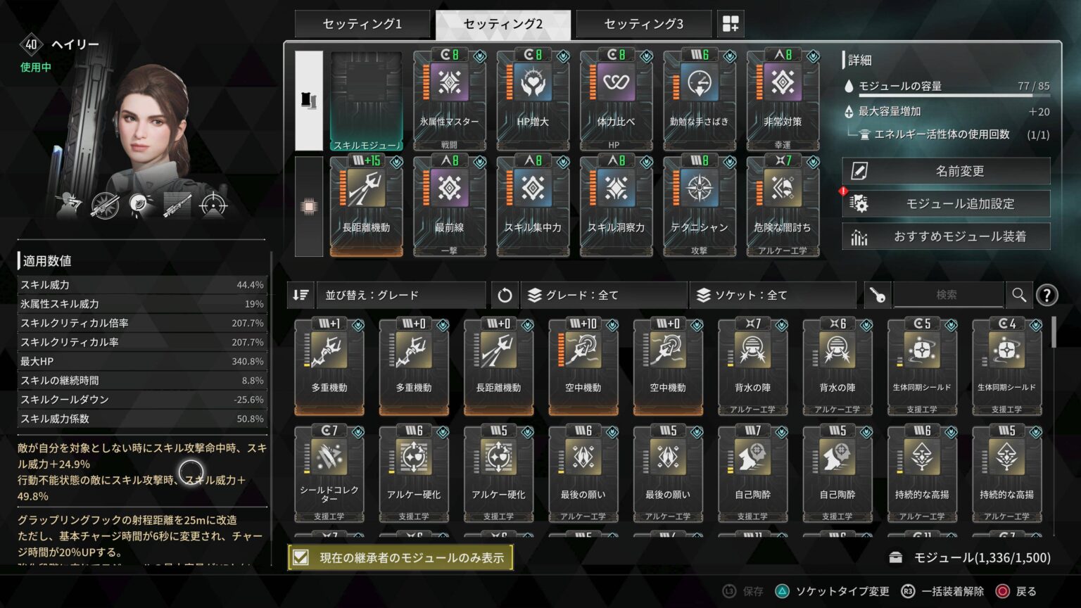
Task: Click the sort order arrow icon
Action: (300, 295)
